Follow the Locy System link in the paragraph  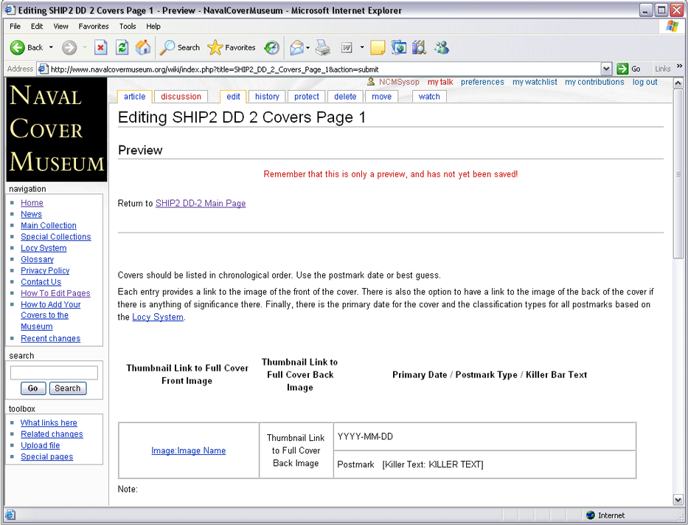click(x=158, y=318)
